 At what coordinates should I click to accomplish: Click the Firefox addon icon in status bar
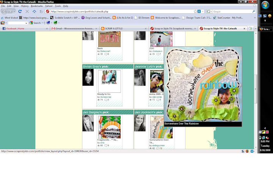(247, 151)
